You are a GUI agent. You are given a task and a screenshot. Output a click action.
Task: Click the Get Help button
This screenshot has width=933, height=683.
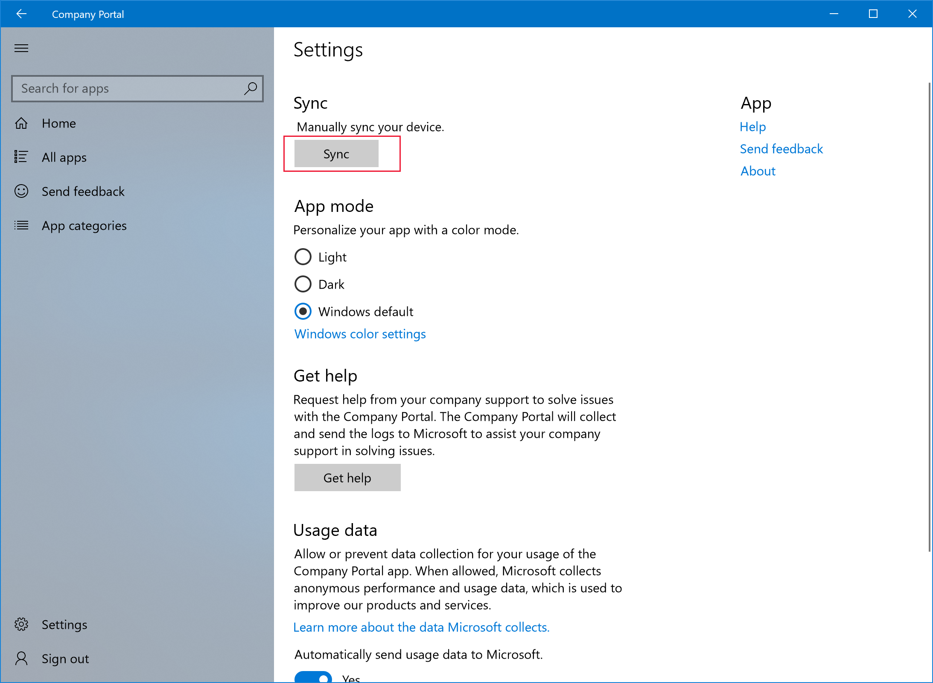347,477
